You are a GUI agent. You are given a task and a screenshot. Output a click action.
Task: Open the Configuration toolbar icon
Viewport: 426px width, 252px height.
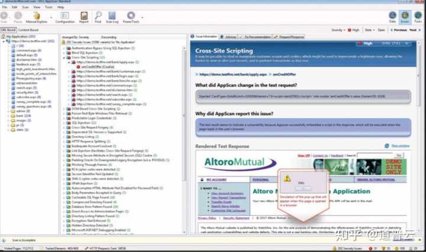[x=65, y=16]
